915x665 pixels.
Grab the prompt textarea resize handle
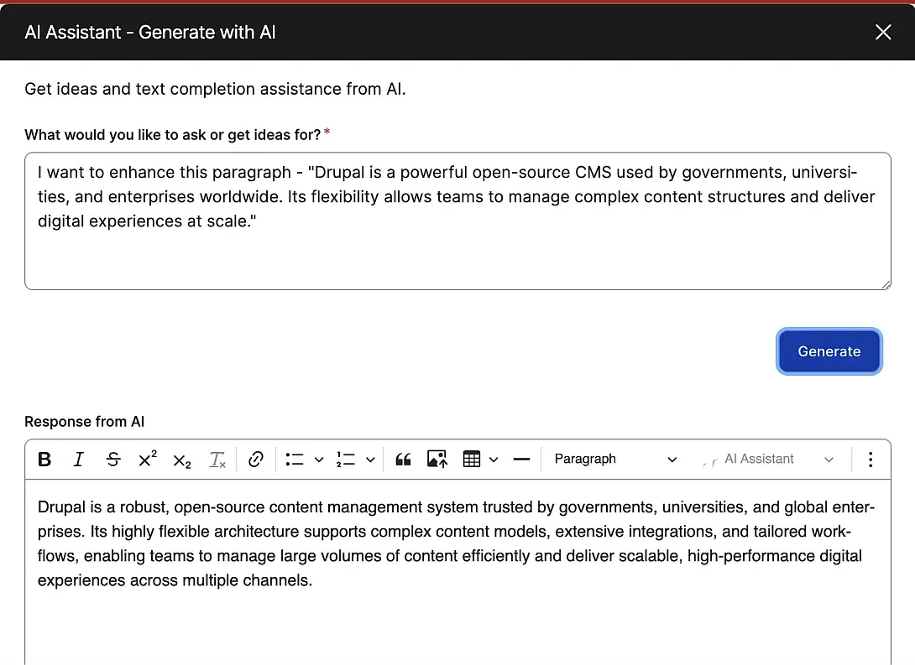886,284
